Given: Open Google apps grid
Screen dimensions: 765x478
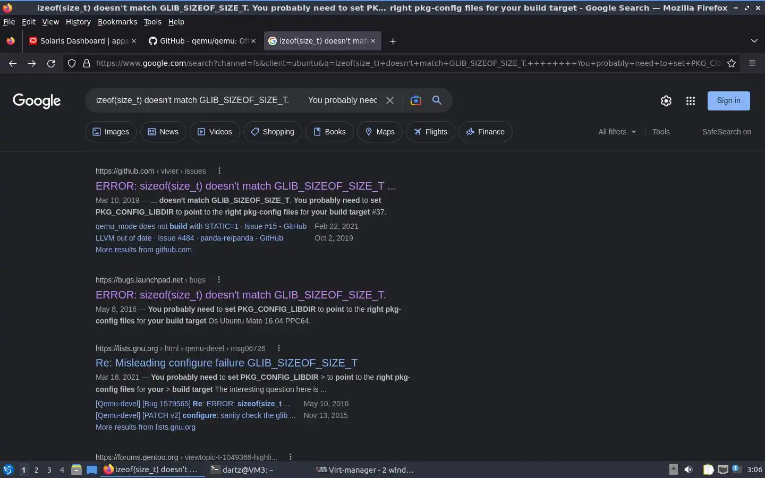Looking at the screenshot, I should click(x=691, y=101).
